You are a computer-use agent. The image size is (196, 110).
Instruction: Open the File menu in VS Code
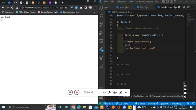(106, 2)
